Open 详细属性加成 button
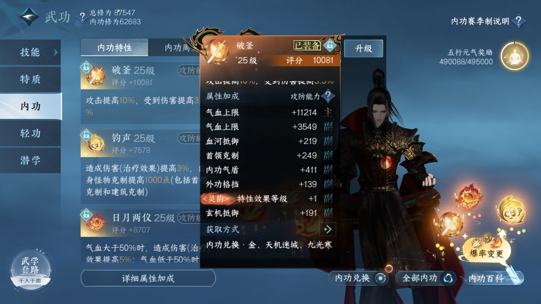The image size is (541, 304). click(x=148, y=278)
